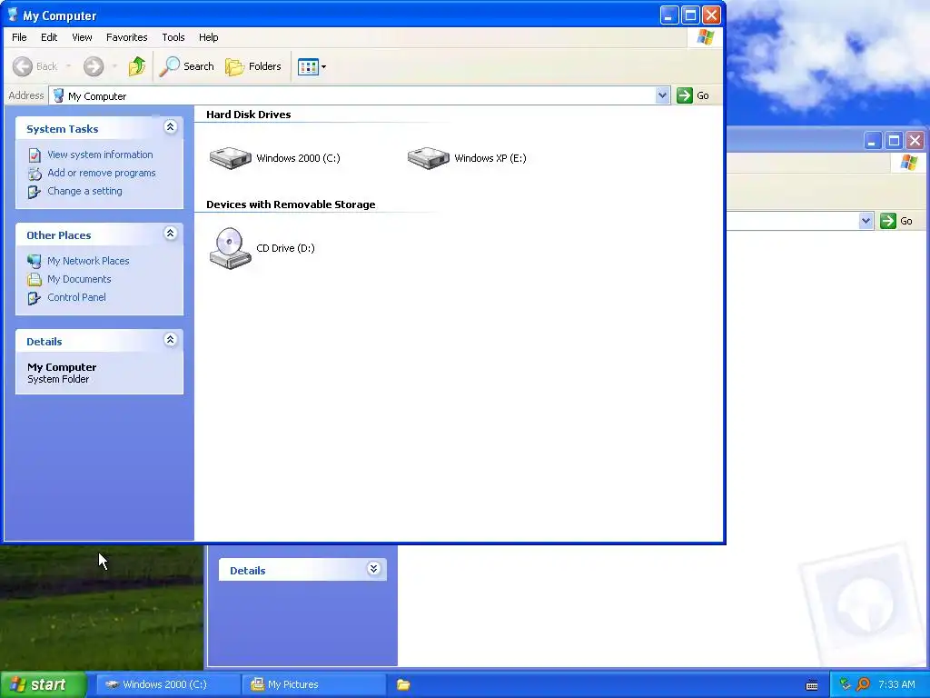
Task: Collapse the System Tasks panel
Action: click(x=170, y=127)
